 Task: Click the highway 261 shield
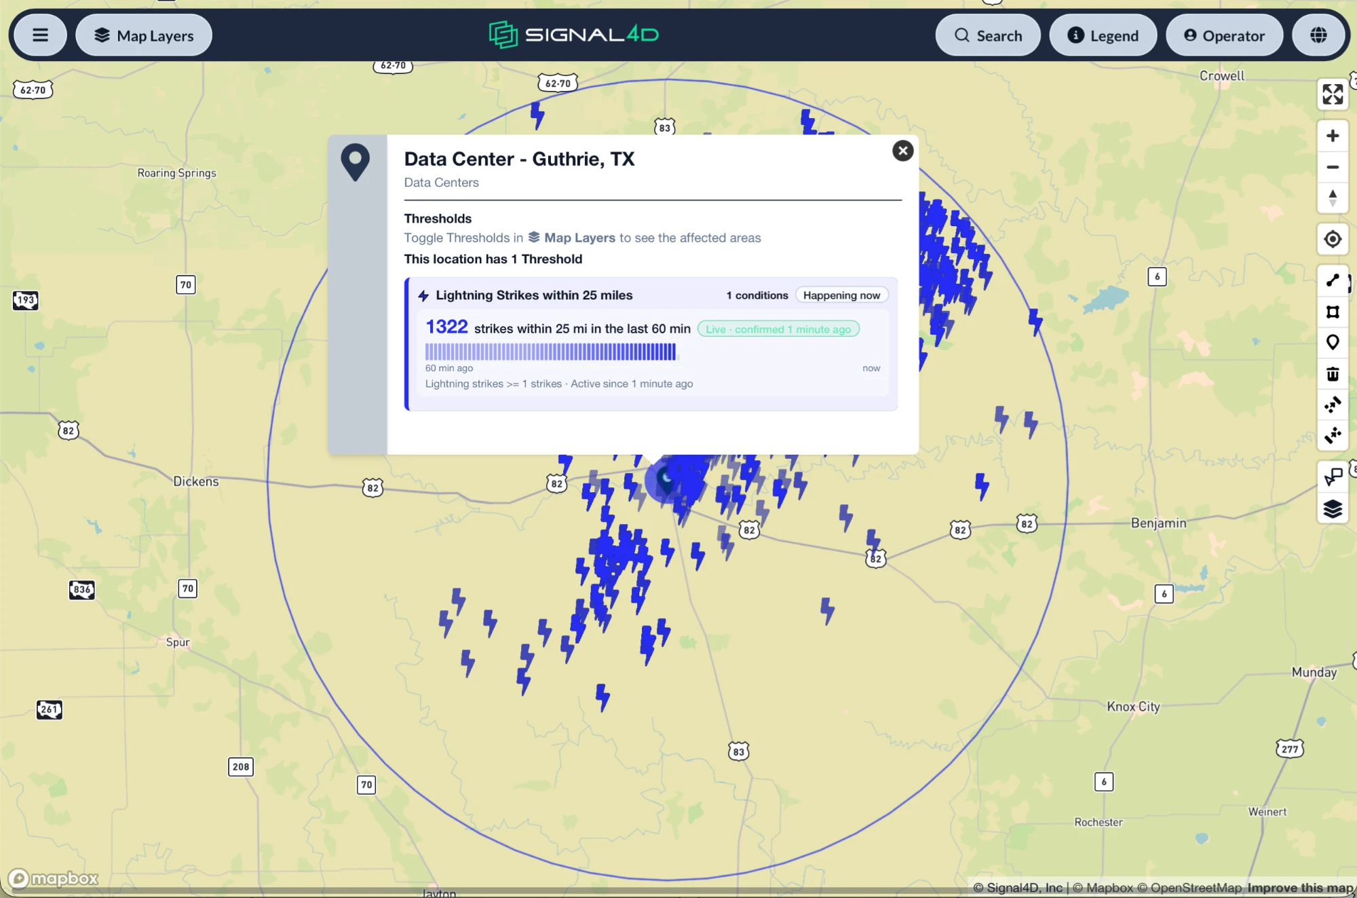49,710
